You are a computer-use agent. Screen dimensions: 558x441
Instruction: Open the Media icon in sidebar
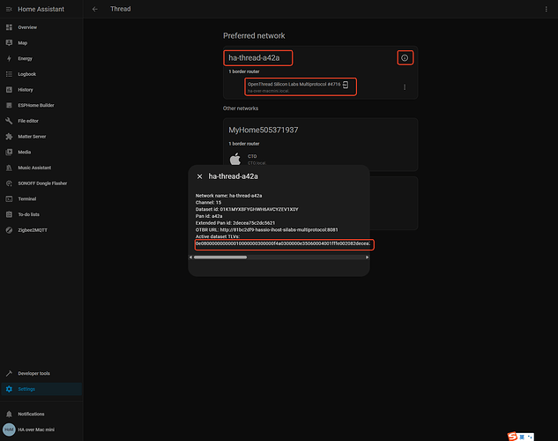[x=9, y=152]
